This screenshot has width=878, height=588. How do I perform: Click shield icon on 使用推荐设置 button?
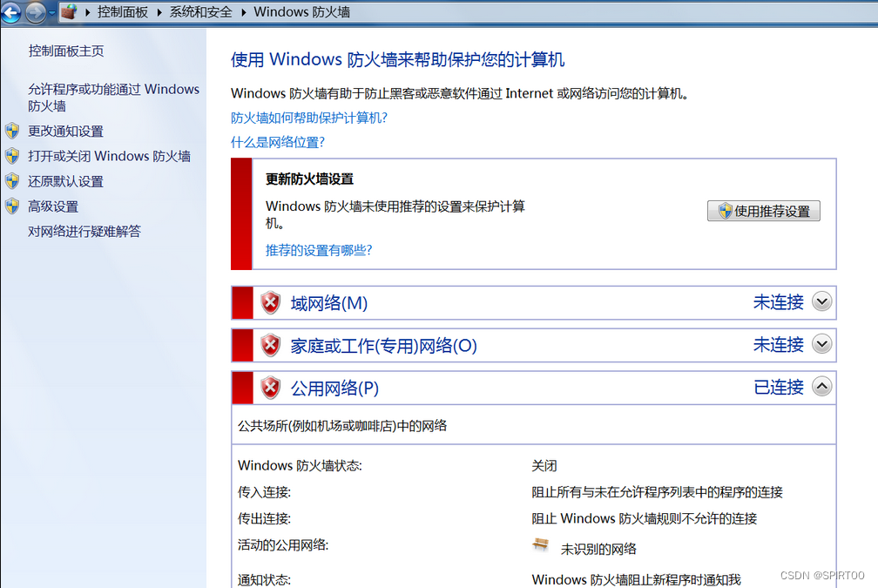coord(726,211)
